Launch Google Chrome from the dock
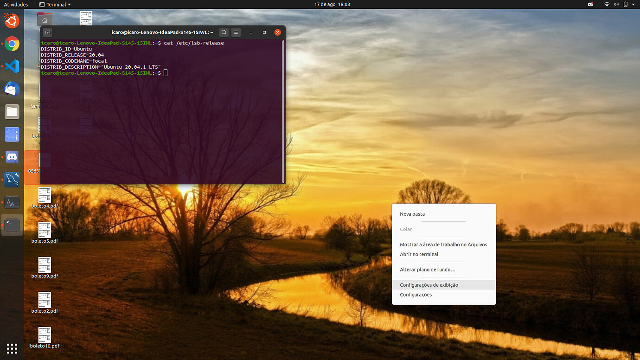 pos(12,44)
